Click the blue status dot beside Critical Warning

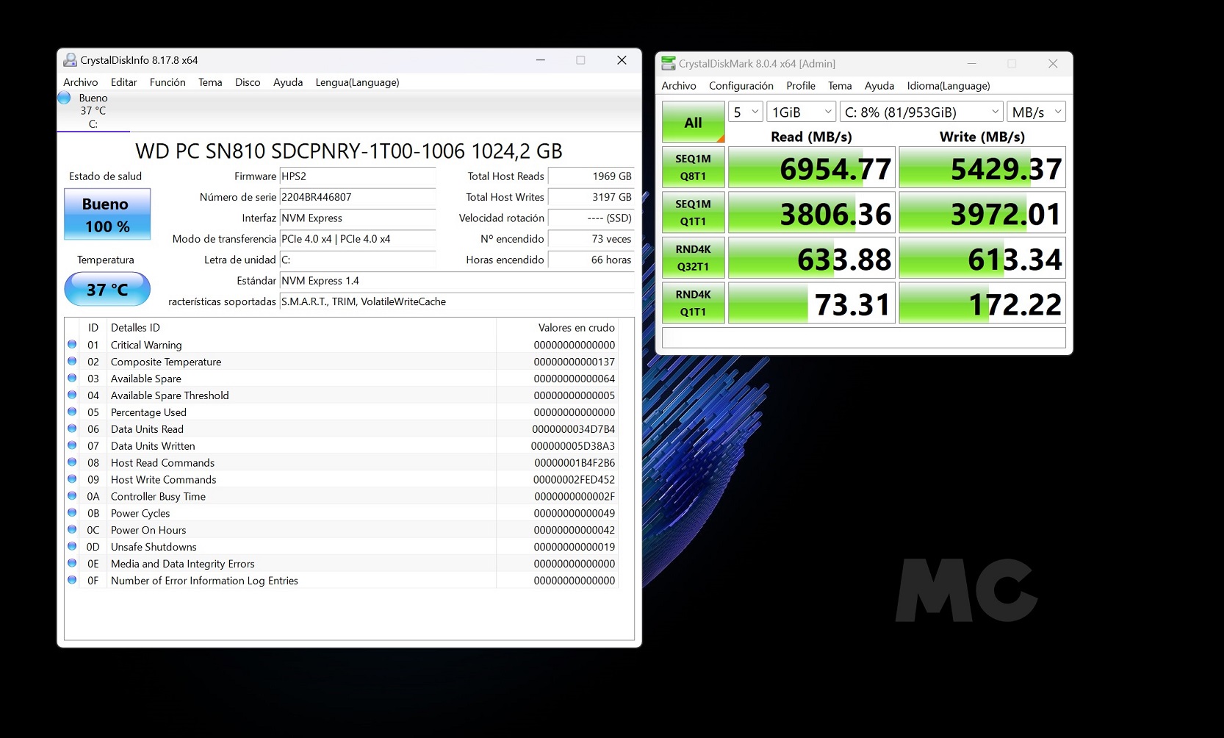coord(72,344)
